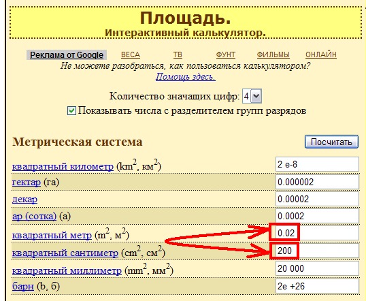Focus the square kilometer field showing 2 e-8
This screenshot has width=366, height=301.
pyautogui.click(x=317, y=164)
